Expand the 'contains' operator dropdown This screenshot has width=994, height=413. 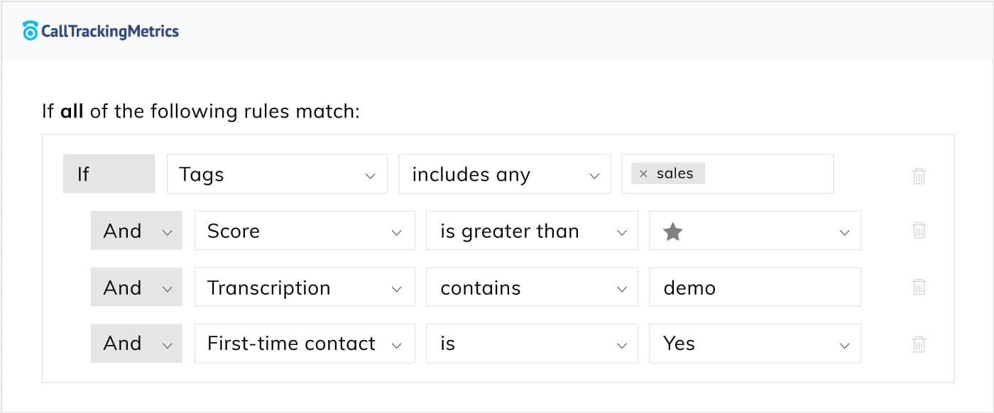coord(531,288)
